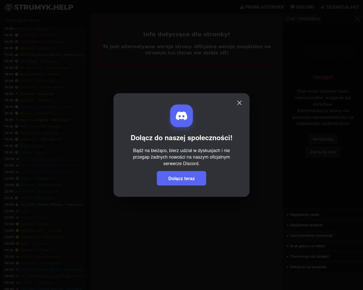Focus the Szukaj wydarzenia search field
The height and width of the screenshot is (290, 363).
click(45, 20)
